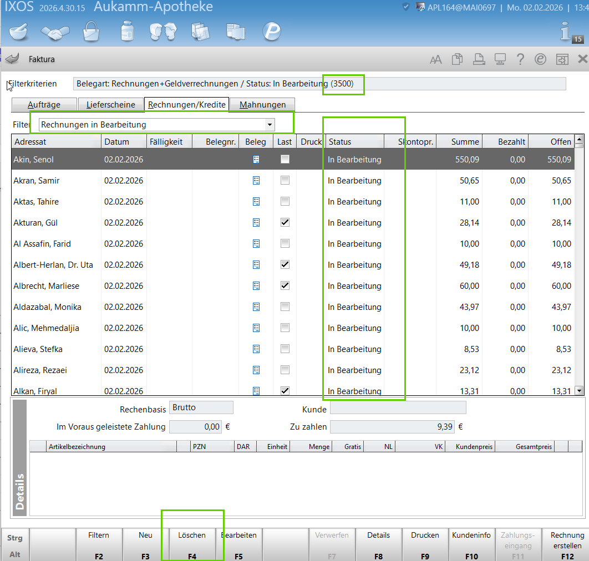This screenshot has height=561, width=589.
Task: Click the table scrollbar down arrow
Action: [x=579, y=390]
